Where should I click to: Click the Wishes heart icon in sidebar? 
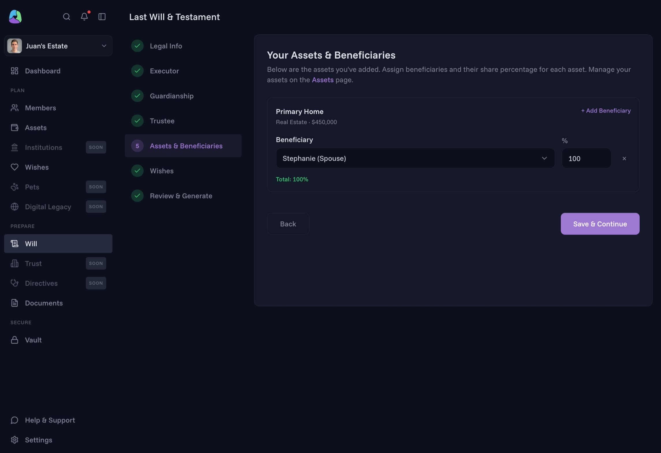pyautogui.click(x=14, y=167)
